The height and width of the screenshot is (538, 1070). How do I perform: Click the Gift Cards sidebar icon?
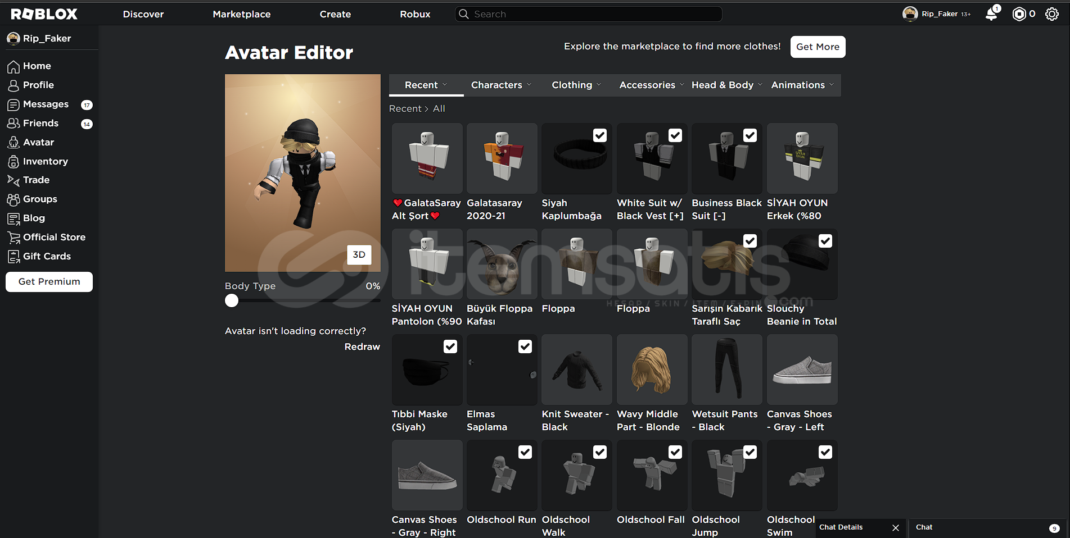[x=13, y=257]
